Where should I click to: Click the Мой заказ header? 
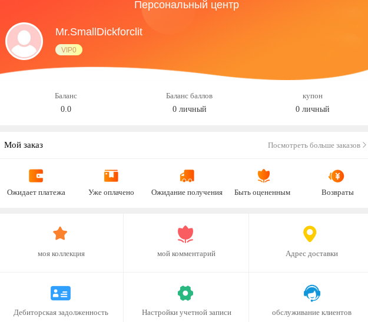point(24,145)
